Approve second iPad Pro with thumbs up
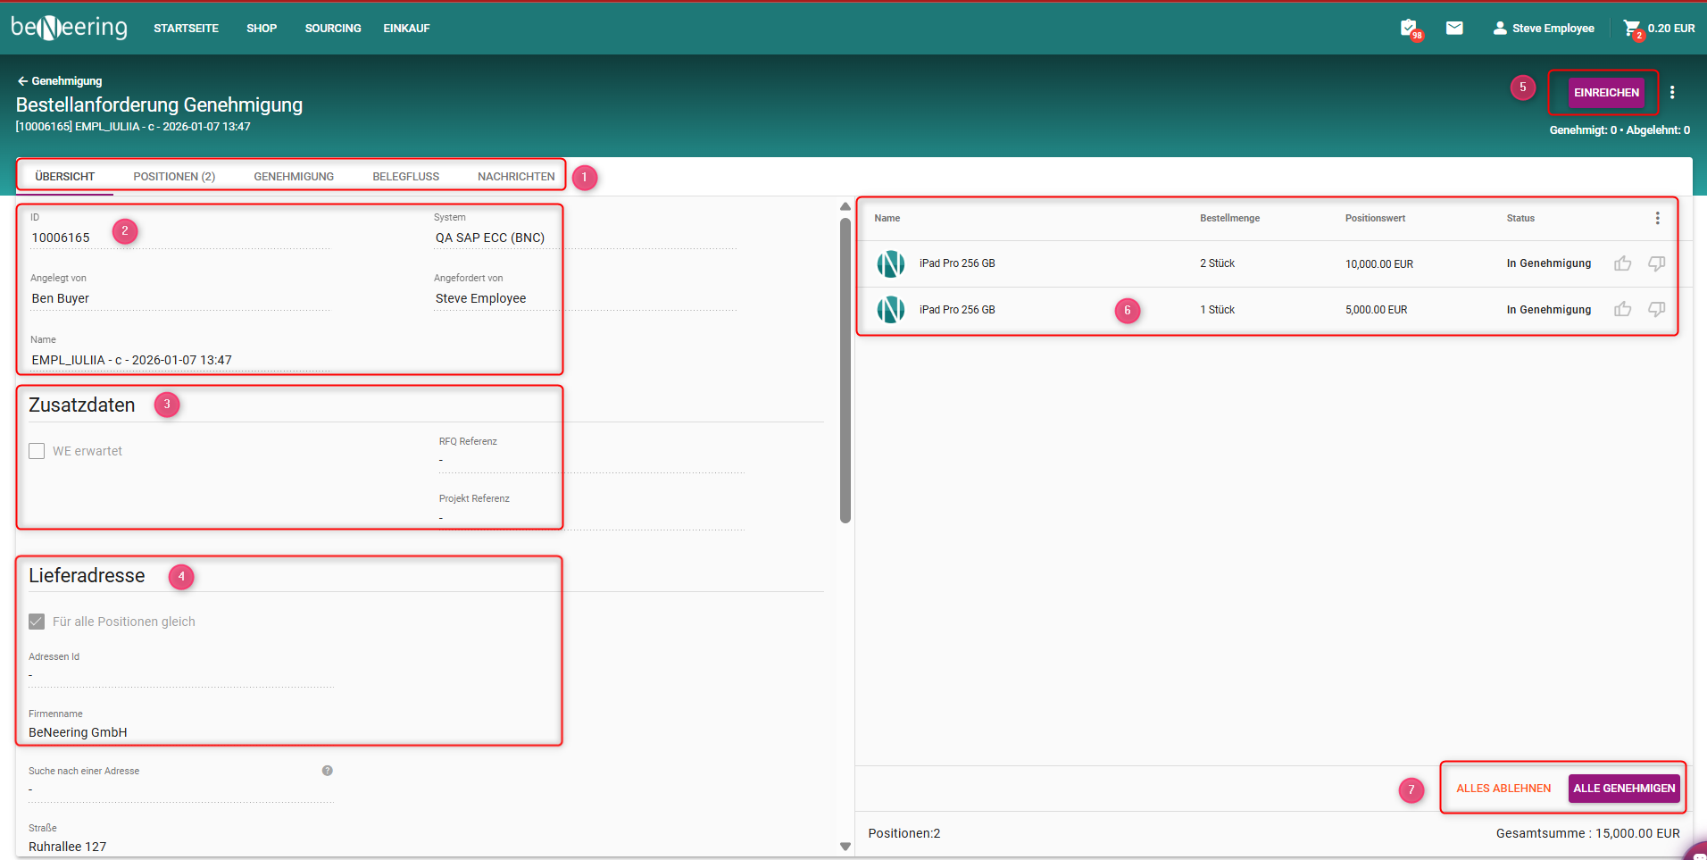Screen dimensions: 1707x860 click(x=1622, y=310)
